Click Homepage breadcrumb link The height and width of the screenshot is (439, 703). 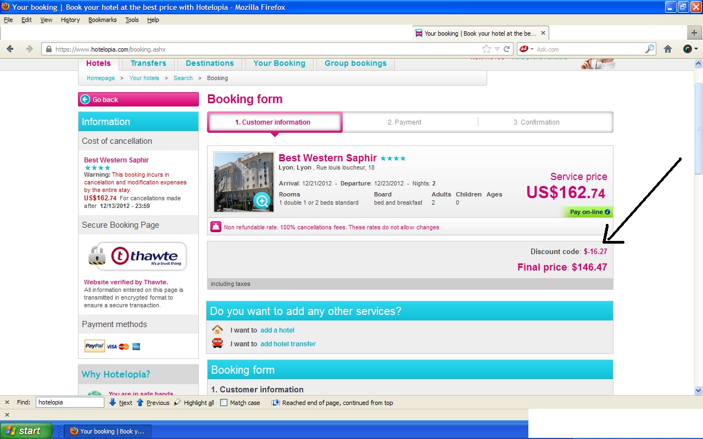coord(101,78)
